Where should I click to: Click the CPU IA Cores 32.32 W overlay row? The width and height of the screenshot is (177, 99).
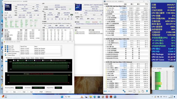point(163,57)
